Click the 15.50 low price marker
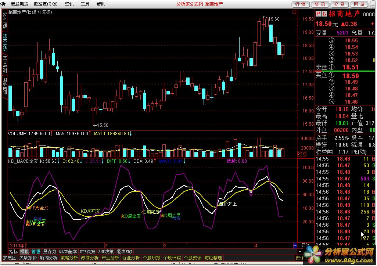This screenshot has height=266, width=377. [x=103, y=125]
